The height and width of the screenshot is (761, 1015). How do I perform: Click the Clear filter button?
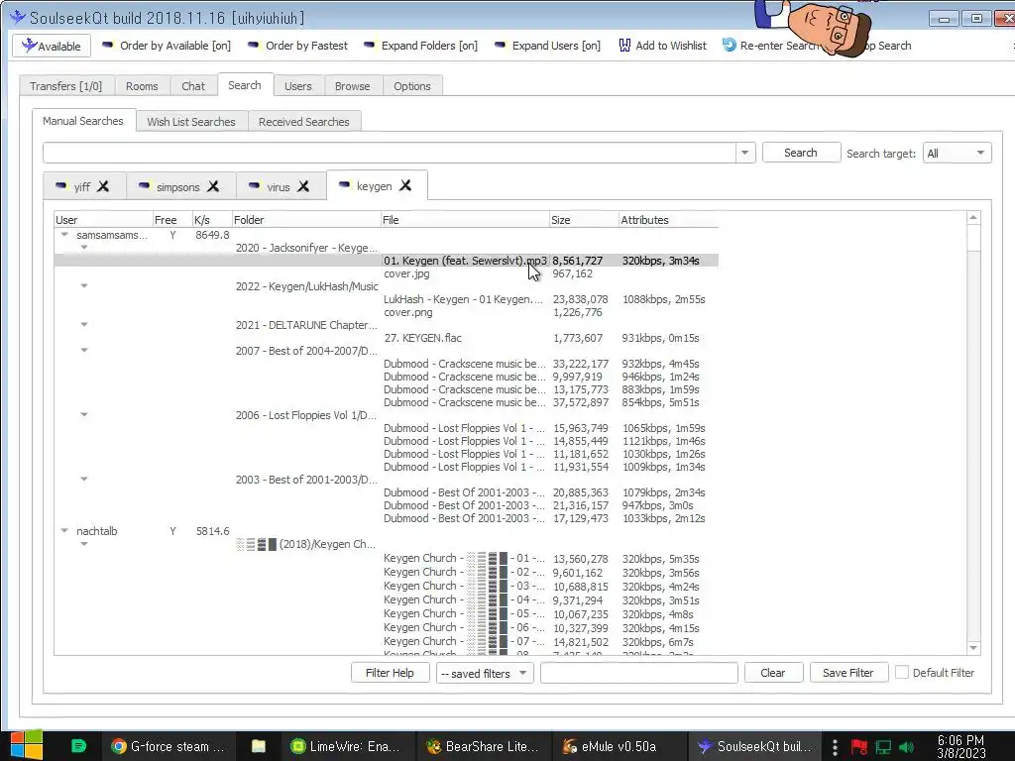click(773, 673)
